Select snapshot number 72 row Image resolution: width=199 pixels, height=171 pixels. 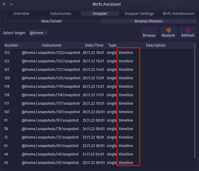(98, 137)
